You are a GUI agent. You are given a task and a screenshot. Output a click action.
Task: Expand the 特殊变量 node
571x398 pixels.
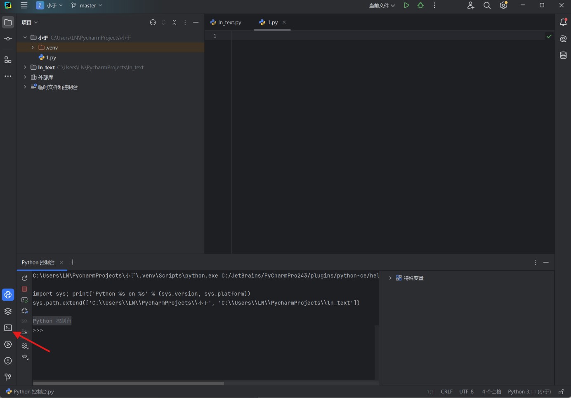tap(390, 278)
